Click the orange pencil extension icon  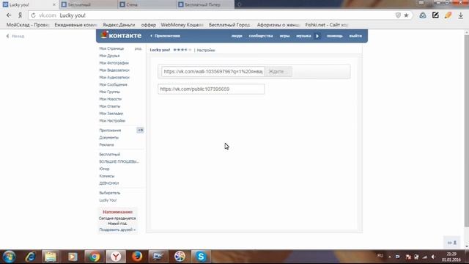[448, 15]
